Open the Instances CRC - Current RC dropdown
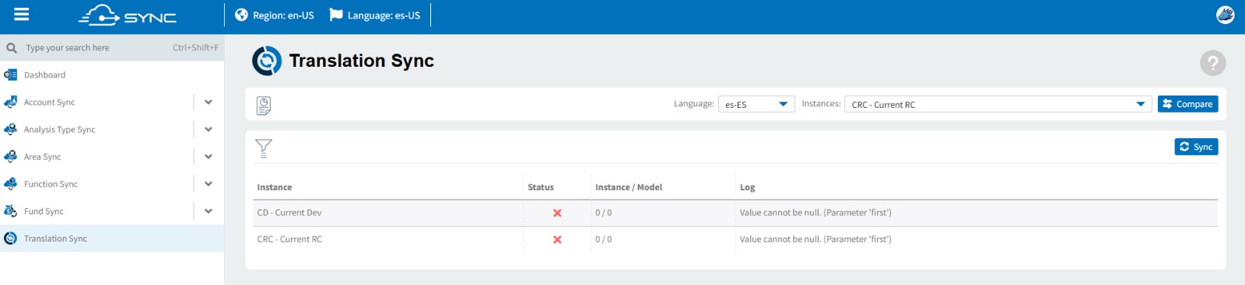This screenshot has height=285, width=1245. (x=998, y=104)
